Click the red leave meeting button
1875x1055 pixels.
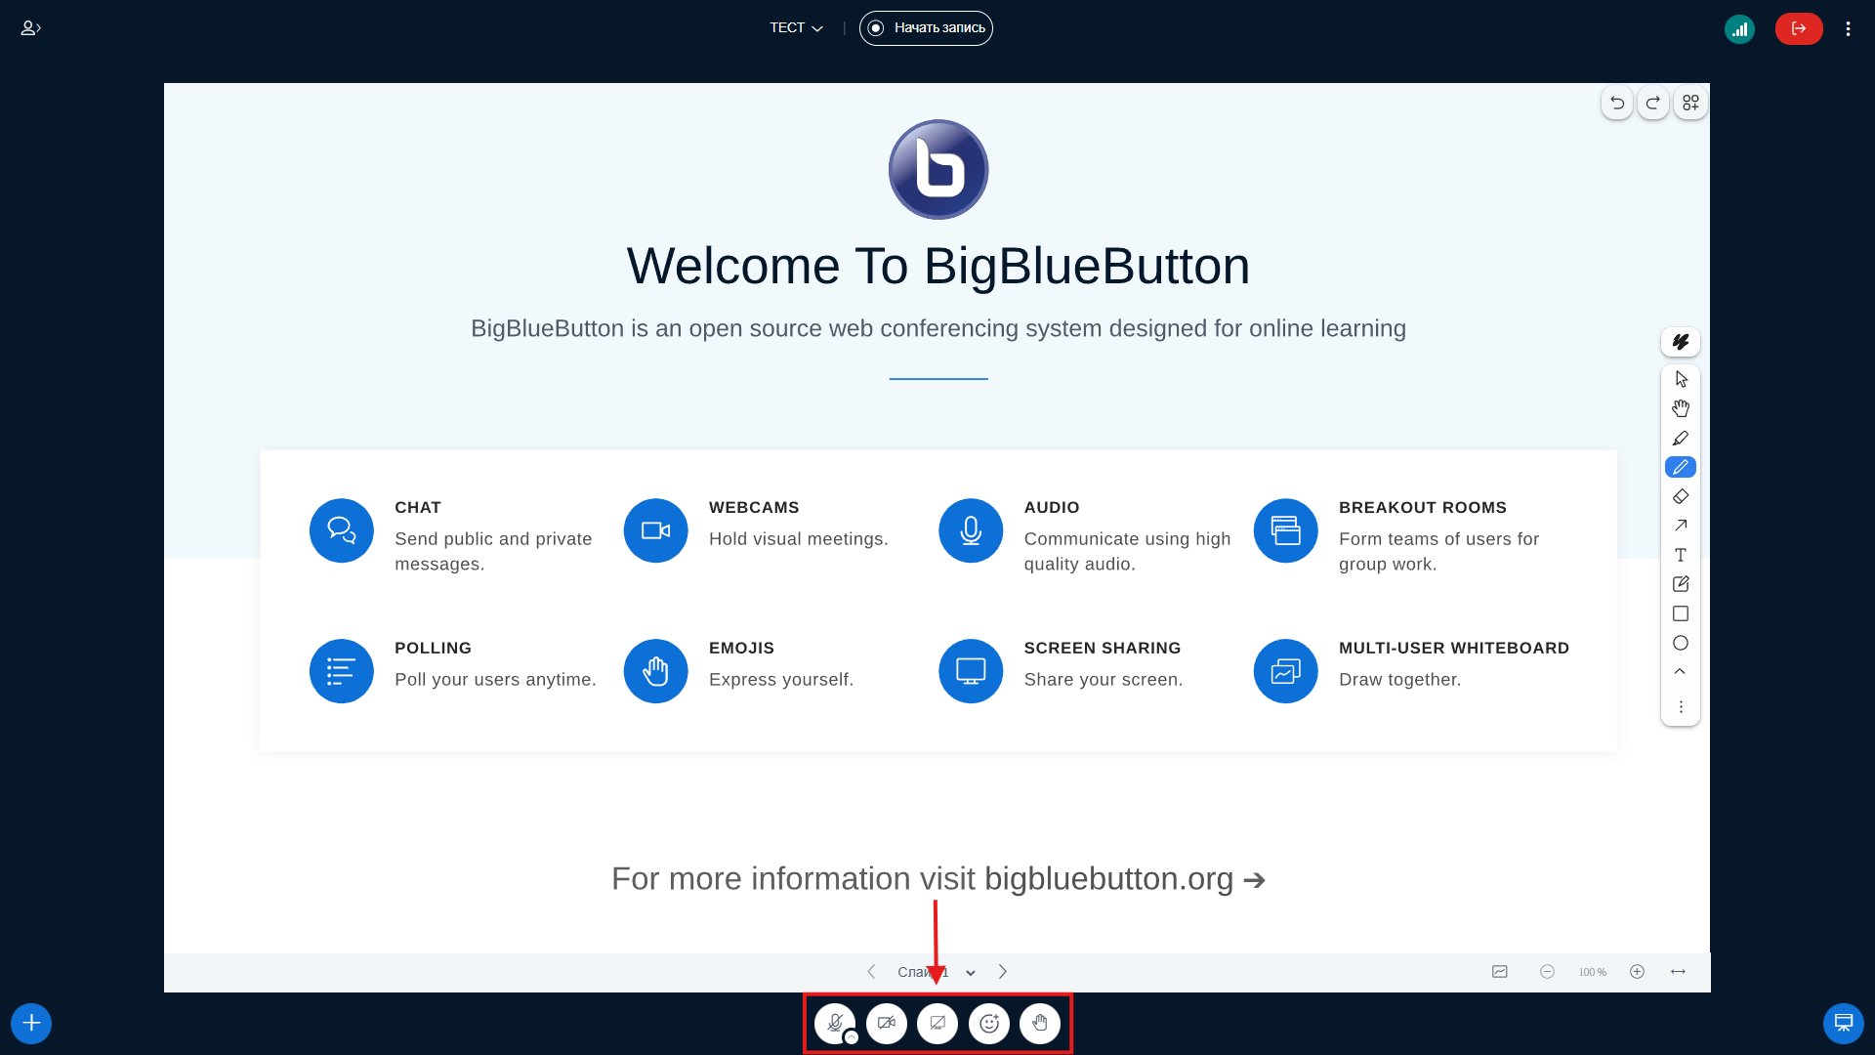coord(1798,29)
